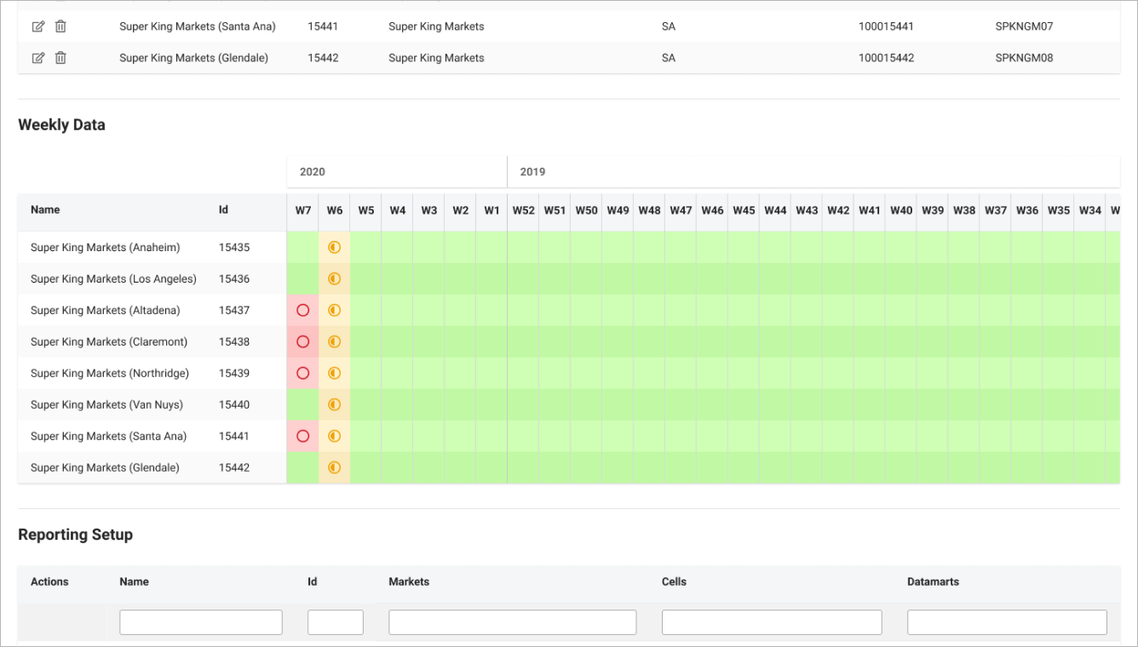Viewport: 1138px width, 647px height.
Task: Click the code SPKNGM07
Action: pos(1024,26)
